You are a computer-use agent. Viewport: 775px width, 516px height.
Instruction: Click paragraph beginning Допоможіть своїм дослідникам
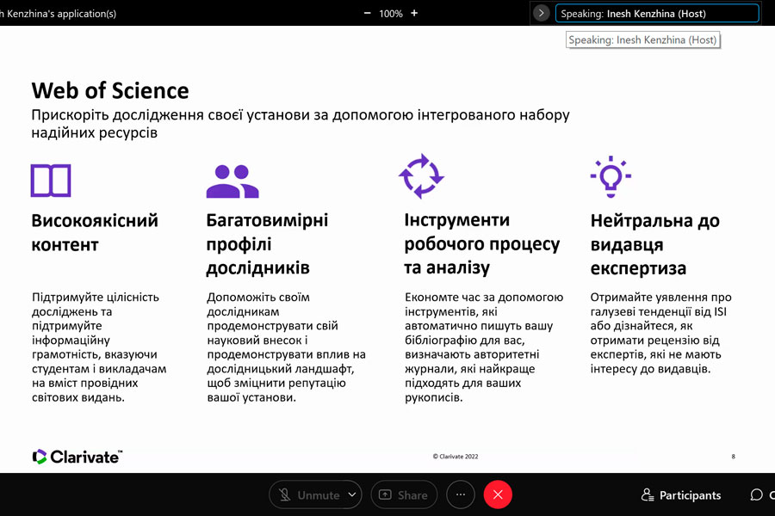[286, 347]
